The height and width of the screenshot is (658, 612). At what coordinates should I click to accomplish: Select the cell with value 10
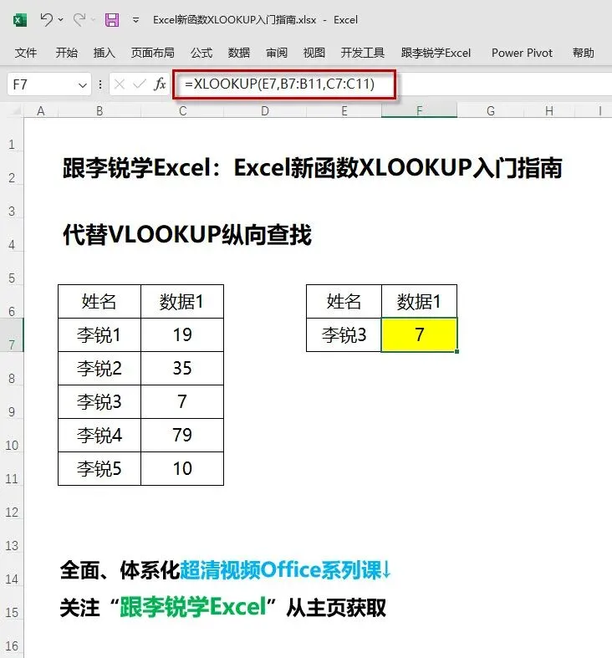point(182,469)
